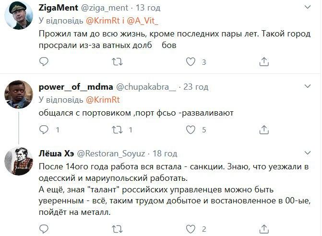
Task: Like ZigaMent's tweet
Action: click(191, 61)
